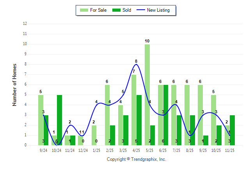Toggle the Sold series in the legend
Viewport: 252px width, 169px height.
point(121,10)
